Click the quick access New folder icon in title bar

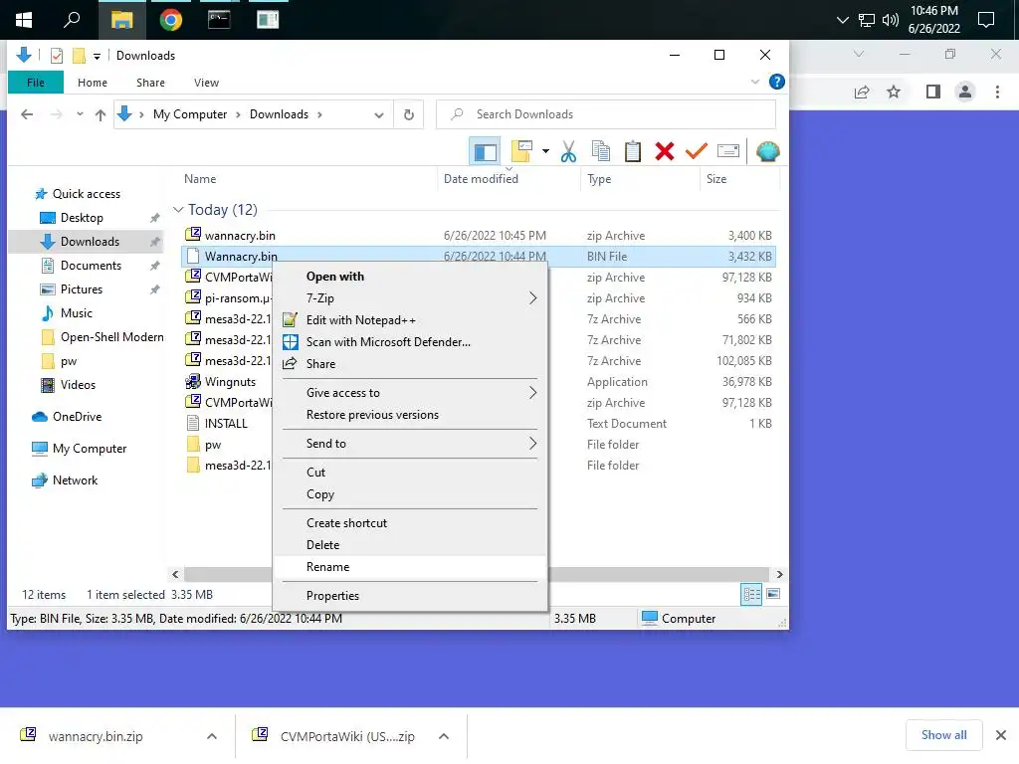[x=79, y=56]
